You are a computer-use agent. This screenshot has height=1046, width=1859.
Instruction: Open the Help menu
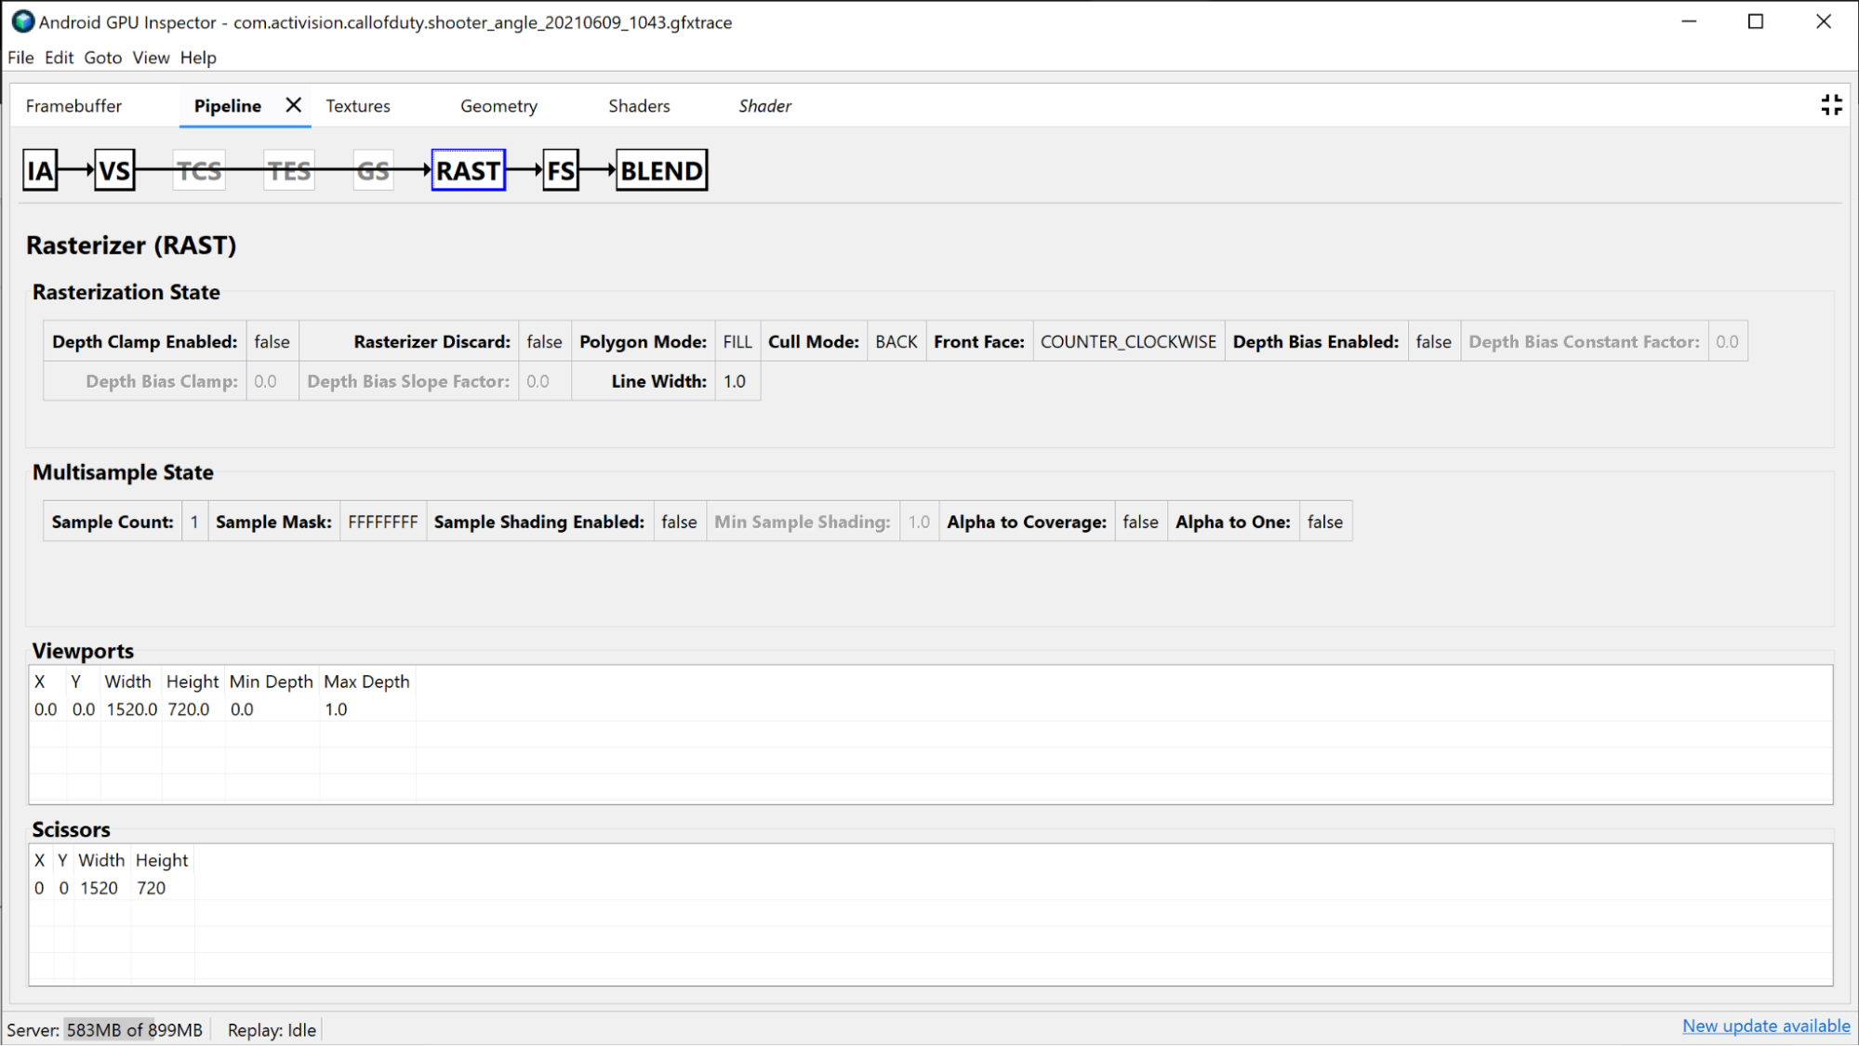[198, 58]
